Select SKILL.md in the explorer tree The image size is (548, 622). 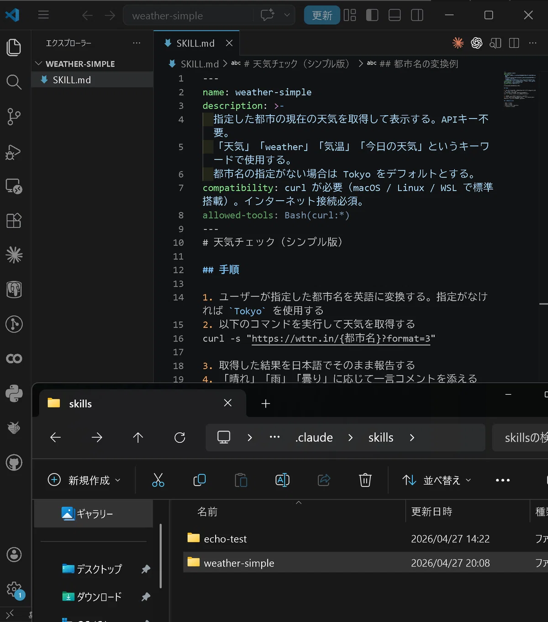point(92,80)
